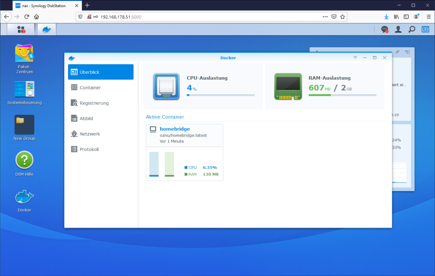The width and height of the screenshot is (435, 276).
Task: Open Firefox downloads arrow
Action: [386, 17]
